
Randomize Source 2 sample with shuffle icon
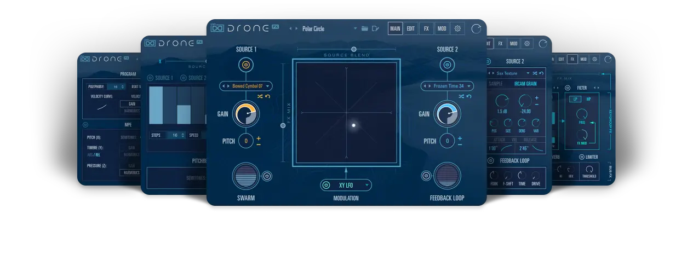coord(461,96)
